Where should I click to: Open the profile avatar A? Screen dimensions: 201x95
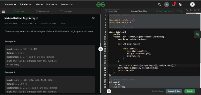pos(192,5)
